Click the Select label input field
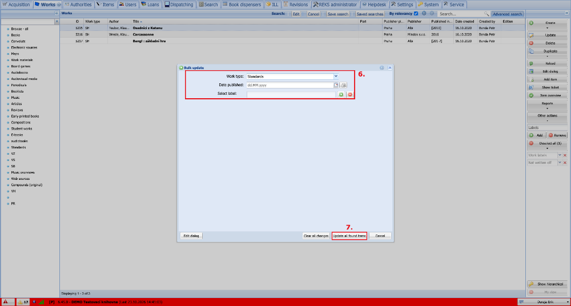Image resolution: width=571 pixels, height=306 pixels. click(x=291, y=95)
